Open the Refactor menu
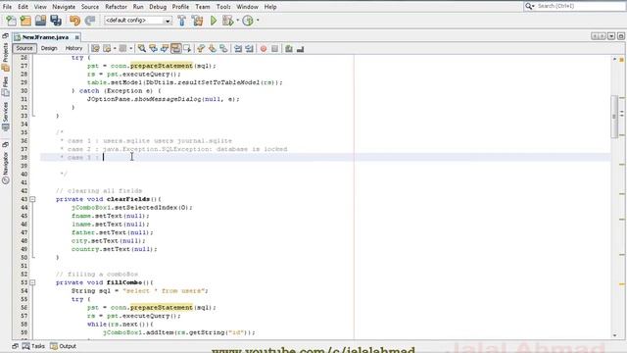This screenshot has width=627, height=353. click(x=116, y=7)
